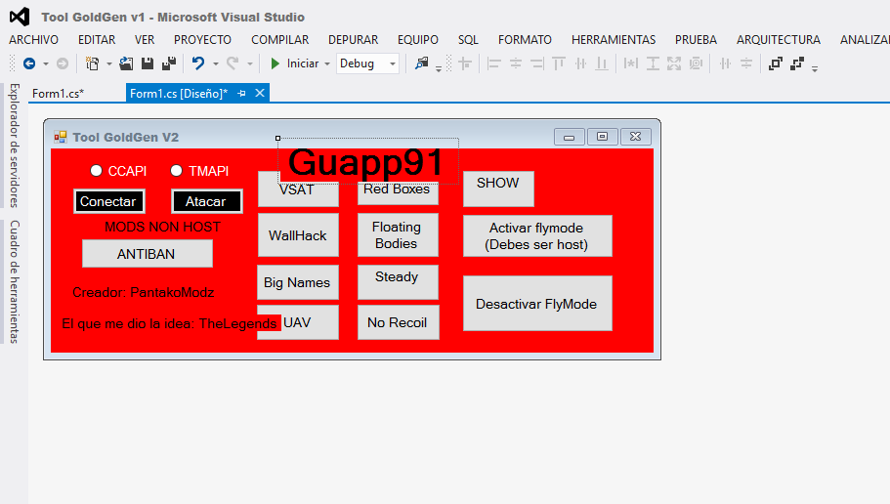Click the Center Horizontally icon
Image resolution: width=890 pixels, height=504 pixels.
coord(725,63)
